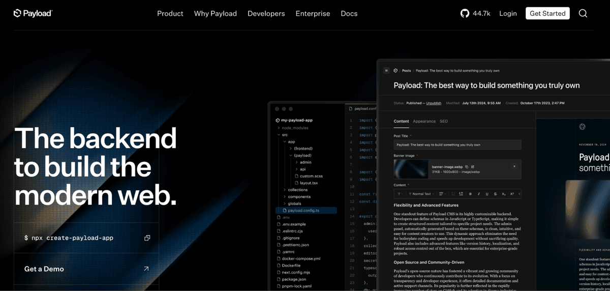Image resolution: width=610 pixels, height=291 pixels.
Task: Open the text alignment dropdown in the editor toolbar
Action: 442,194
